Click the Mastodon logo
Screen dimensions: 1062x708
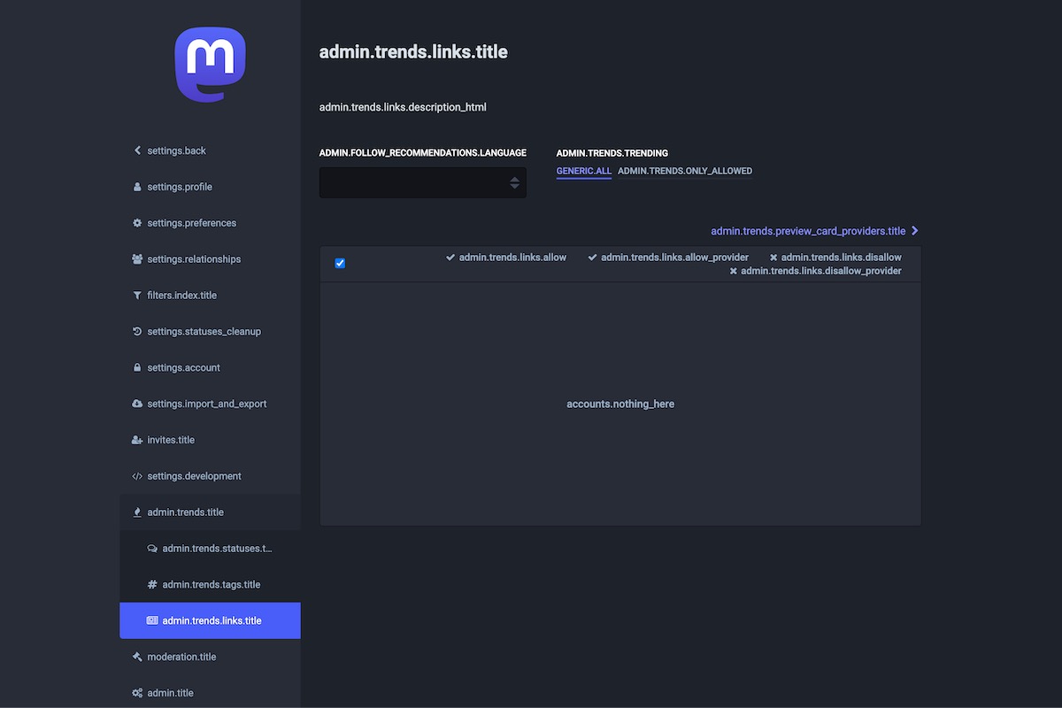pyautogui.click(x=210, y=65)
